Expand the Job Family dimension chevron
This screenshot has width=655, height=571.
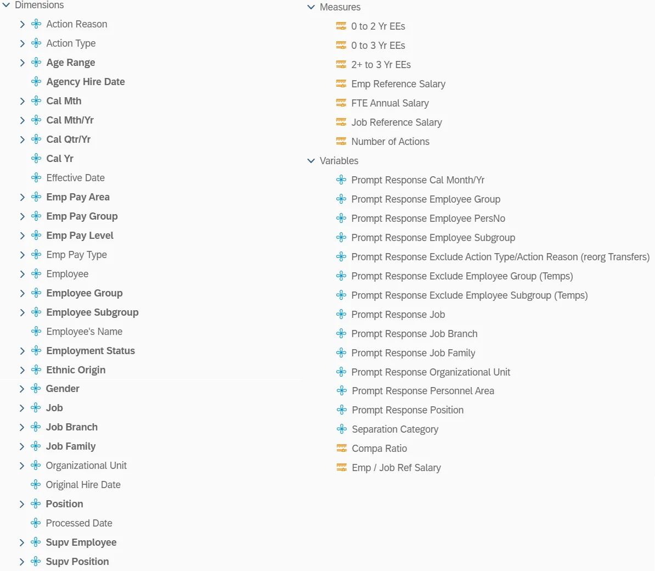click(22, 446)
